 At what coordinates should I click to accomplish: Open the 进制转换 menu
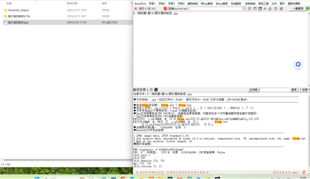(250, 3)
